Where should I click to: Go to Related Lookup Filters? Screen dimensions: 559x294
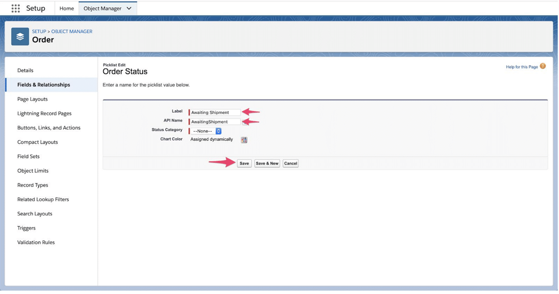43,199
